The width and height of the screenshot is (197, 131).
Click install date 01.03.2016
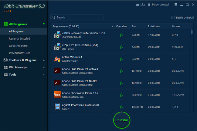tap(154, 95)
